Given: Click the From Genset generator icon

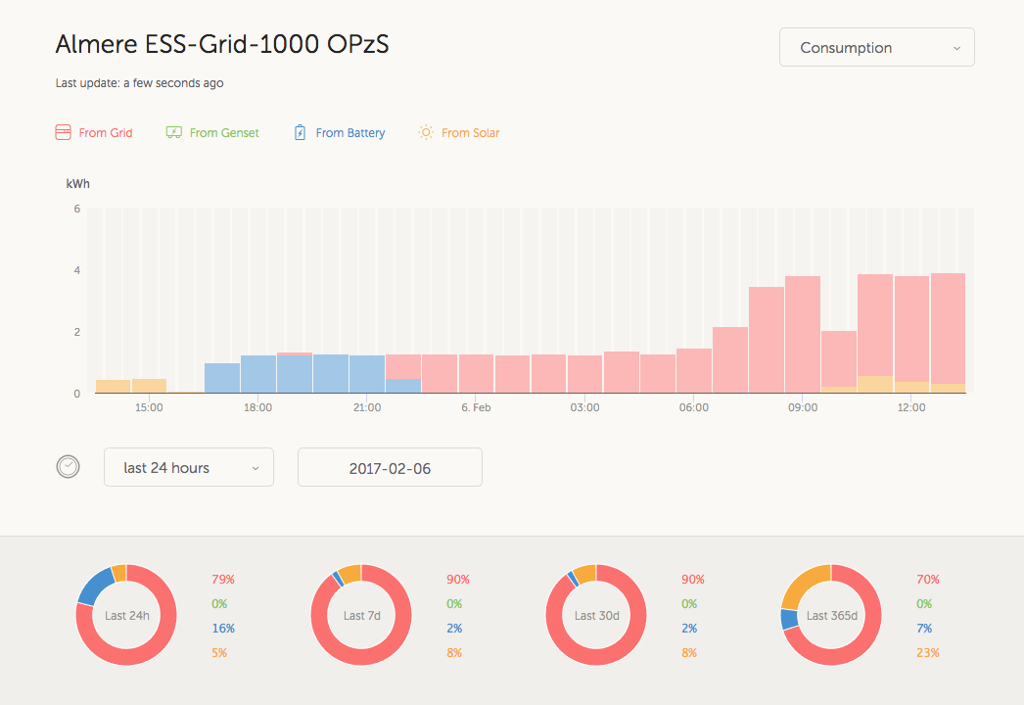Looking at the screenshot, I should click(x=173, y=132).
